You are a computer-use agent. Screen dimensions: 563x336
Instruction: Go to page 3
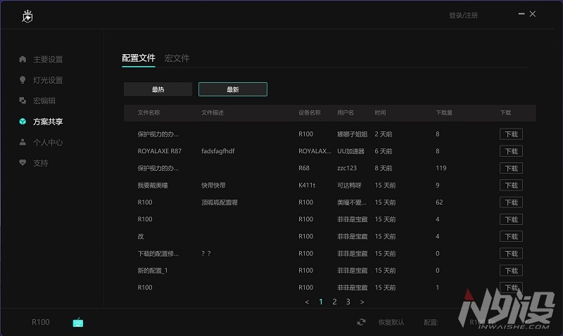(348, 302)
